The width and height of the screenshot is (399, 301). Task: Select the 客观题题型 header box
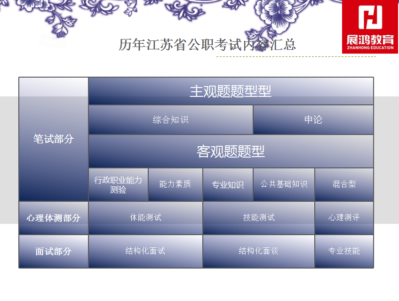[x=231, y=151]
